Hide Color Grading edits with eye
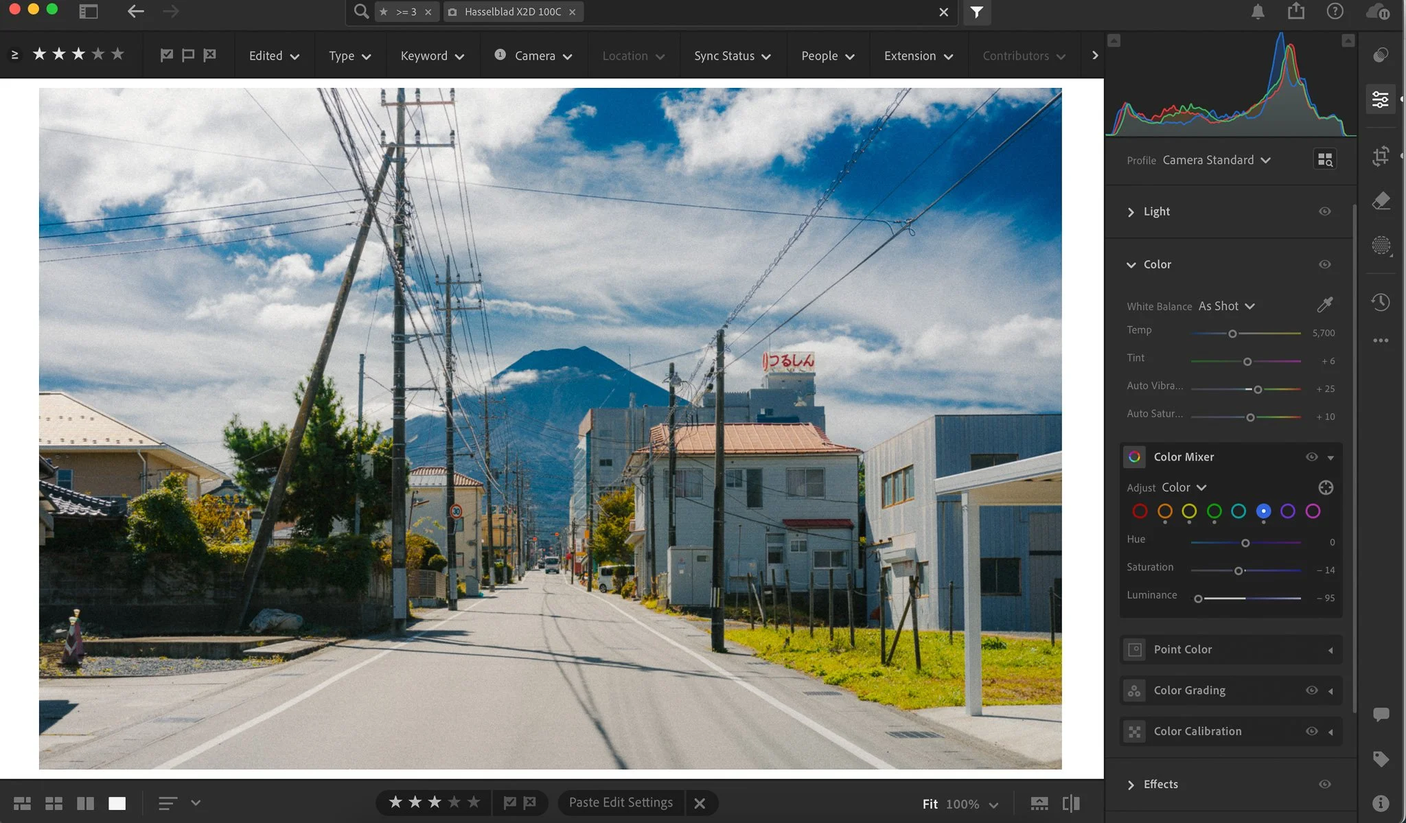This screenshot has height=823, width=1406. pos(1311,691)
